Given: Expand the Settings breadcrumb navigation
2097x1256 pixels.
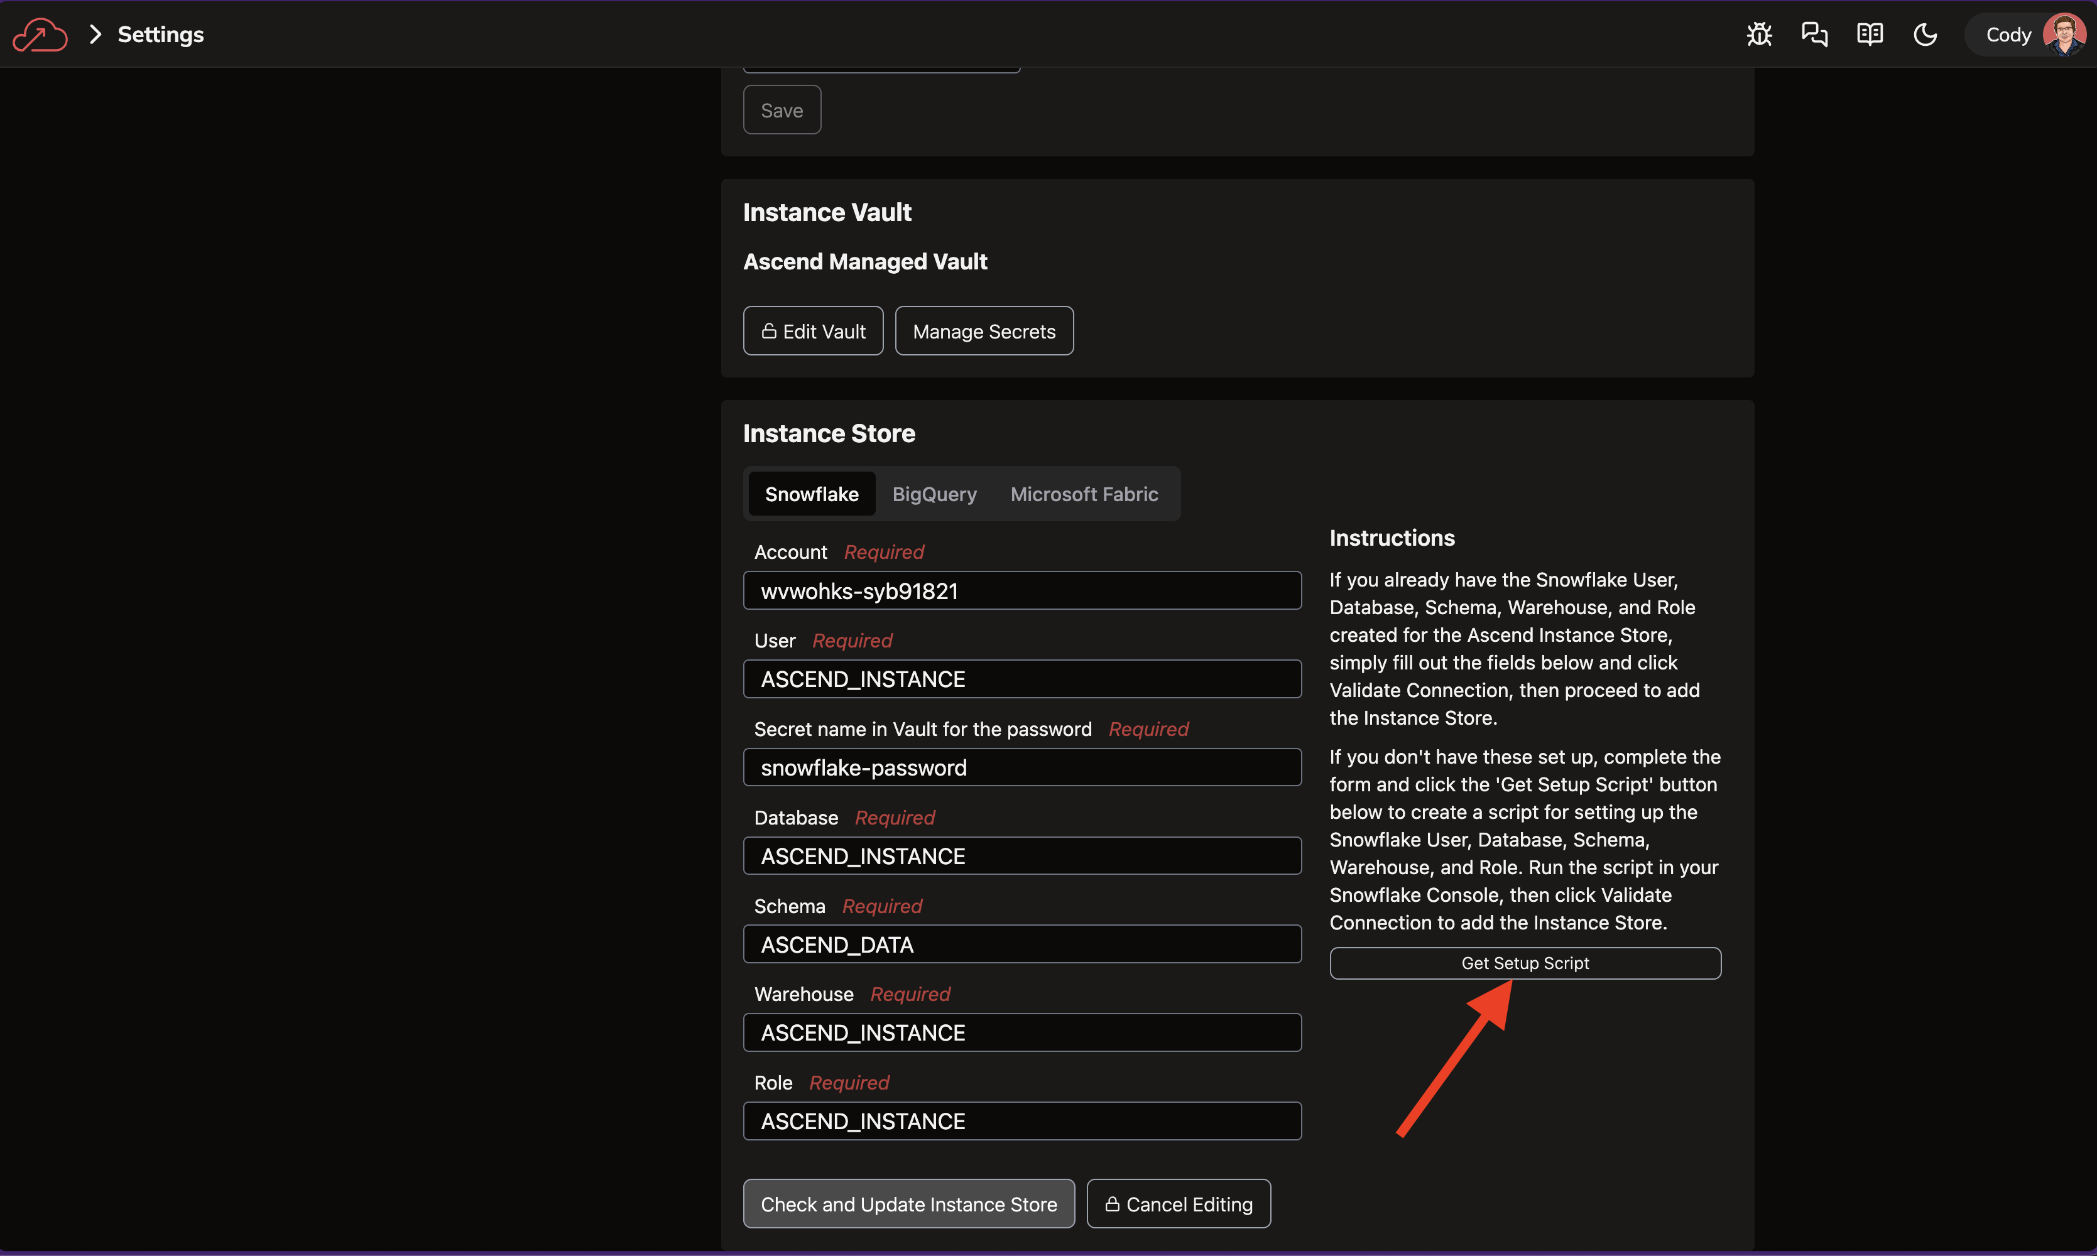Looking at the screenshot, I should point(93,33).
